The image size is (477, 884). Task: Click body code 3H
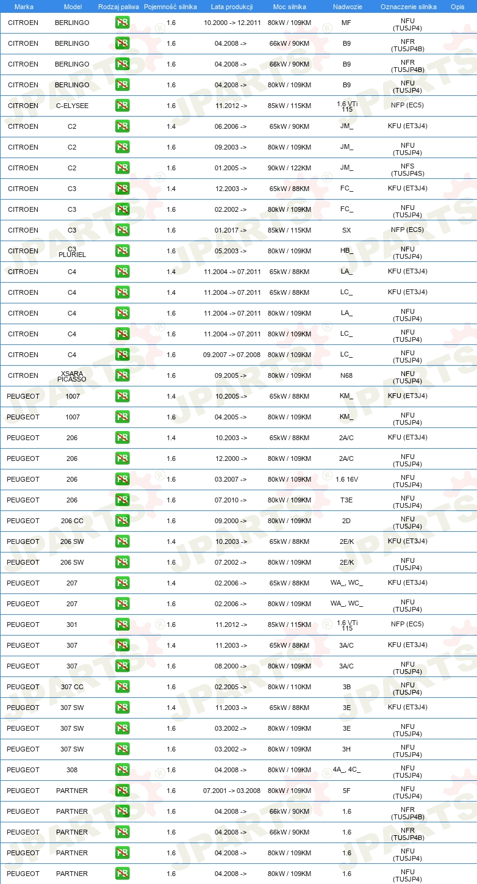click(x=346, y=749)
